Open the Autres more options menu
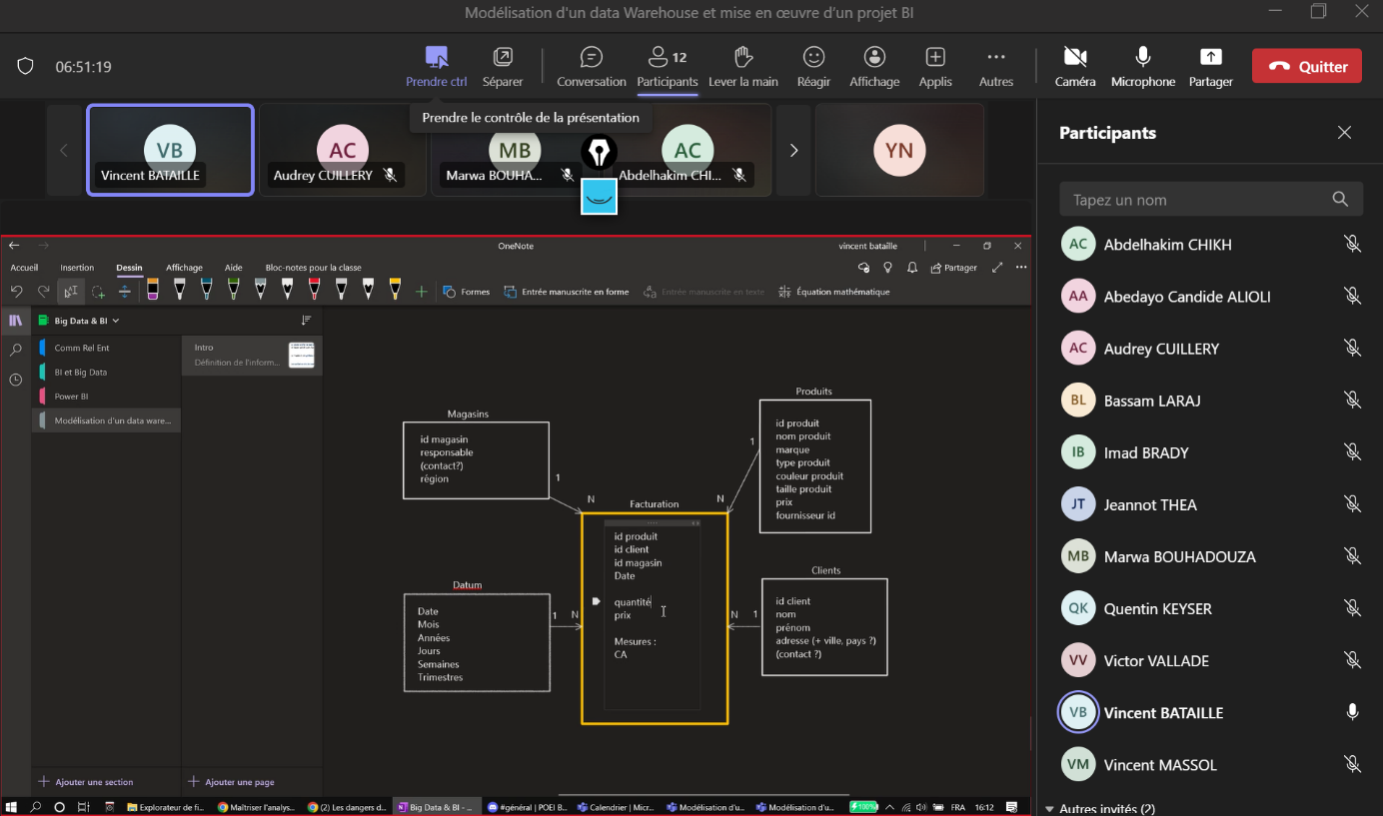 click(x=995, y=57)
